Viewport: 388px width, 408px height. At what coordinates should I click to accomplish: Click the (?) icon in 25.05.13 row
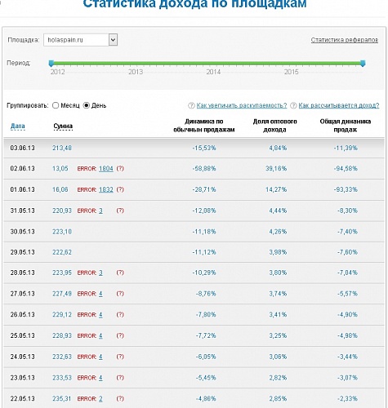coord(120,336)
